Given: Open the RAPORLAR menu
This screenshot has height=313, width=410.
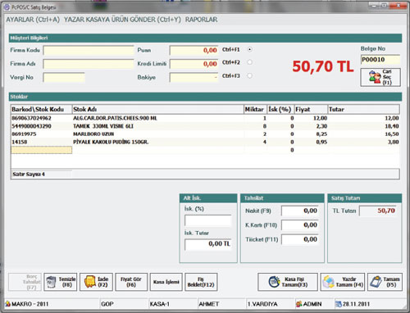Looking at the screenshot, I should [201, 20].
